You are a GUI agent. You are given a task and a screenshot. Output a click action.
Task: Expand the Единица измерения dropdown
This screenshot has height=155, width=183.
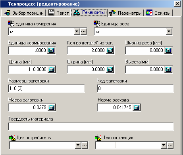point(77,31)
